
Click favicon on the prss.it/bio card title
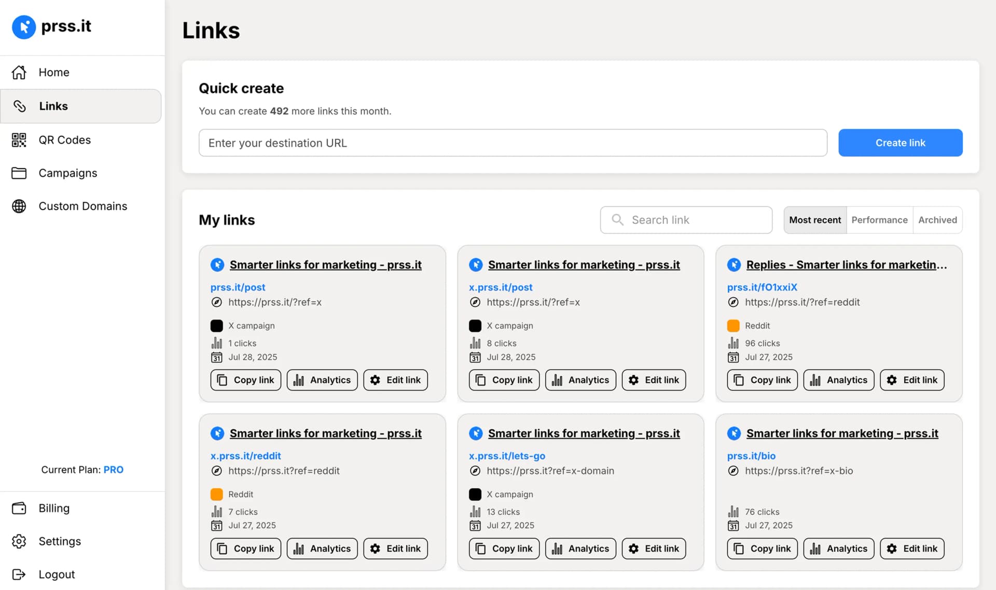(734, 433)
